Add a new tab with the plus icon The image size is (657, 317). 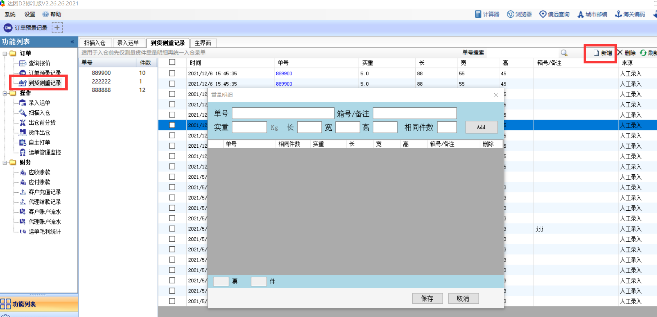click(57, 28)
